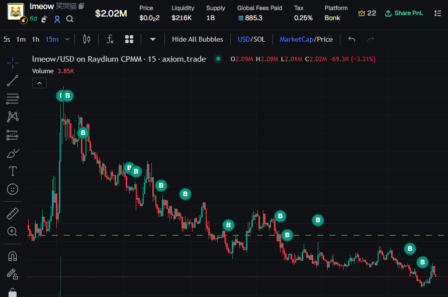The width and height of the screenshot is (448, 297).
Task: Toggle USD/SOL currency display
Action: 251,39
